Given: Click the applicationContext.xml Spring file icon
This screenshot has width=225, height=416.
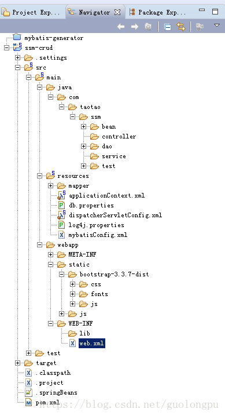Looking at the screenshot, I should (61, 195).
